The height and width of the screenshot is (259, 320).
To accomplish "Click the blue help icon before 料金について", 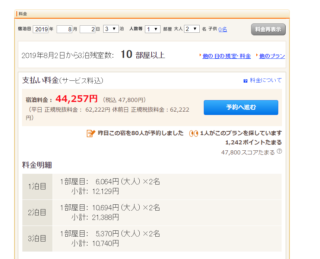I will coord(245,81).
